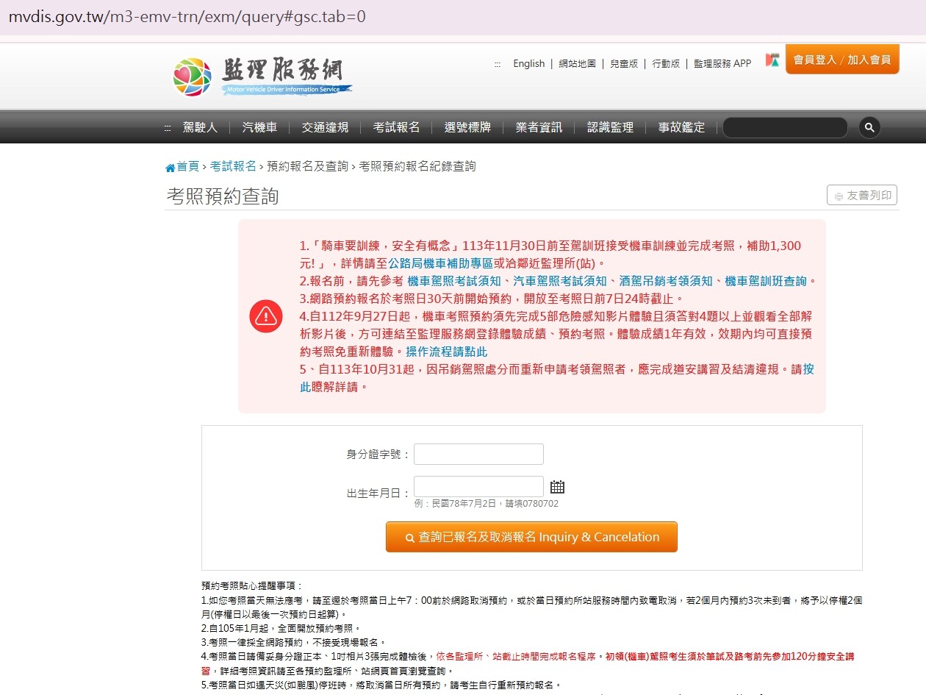Viewport: 926px width, 695px height.
Task: Click the date example text 請填0780702
Action: click(x=531, y=504)
